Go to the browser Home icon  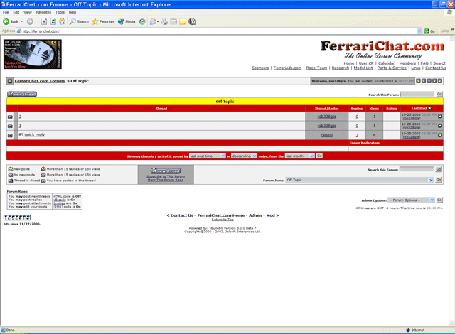point(62,21)
